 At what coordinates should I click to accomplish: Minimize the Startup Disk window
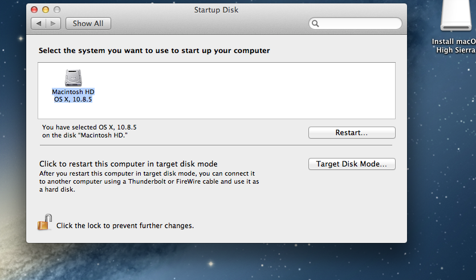[x=46, y=10]
